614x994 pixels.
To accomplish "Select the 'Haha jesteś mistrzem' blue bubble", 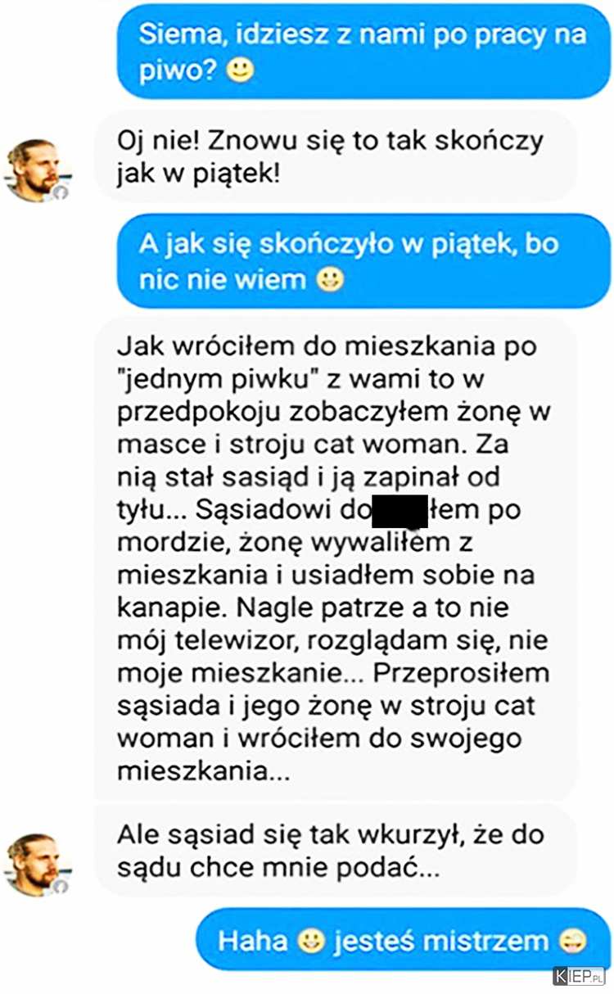I will click(403, 940).
